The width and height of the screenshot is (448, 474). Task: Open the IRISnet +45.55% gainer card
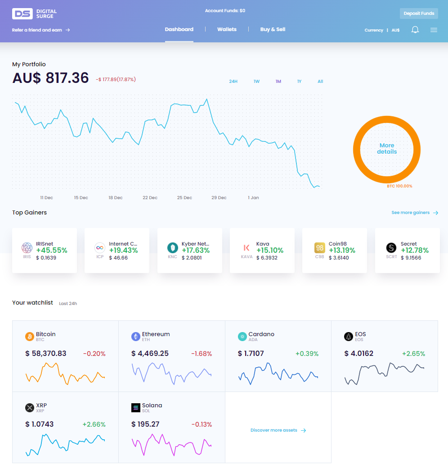tap(45, 251)
